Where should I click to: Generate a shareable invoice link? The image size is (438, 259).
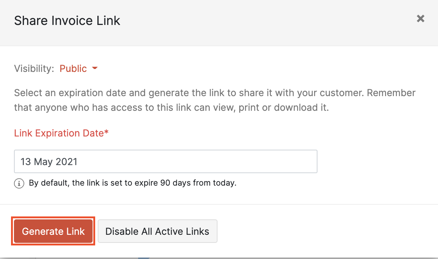coord(53,231)
